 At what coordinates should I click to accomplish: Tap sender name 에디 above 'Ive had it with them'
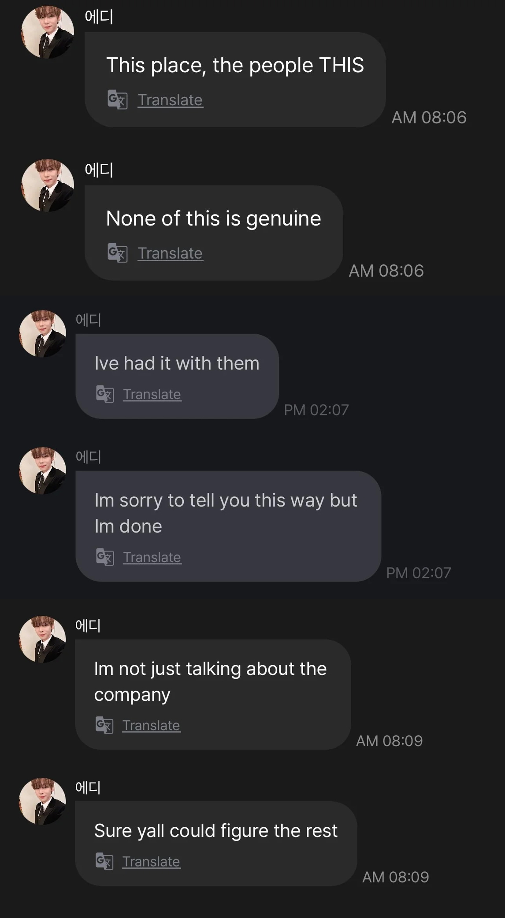[x=89, y=319]
